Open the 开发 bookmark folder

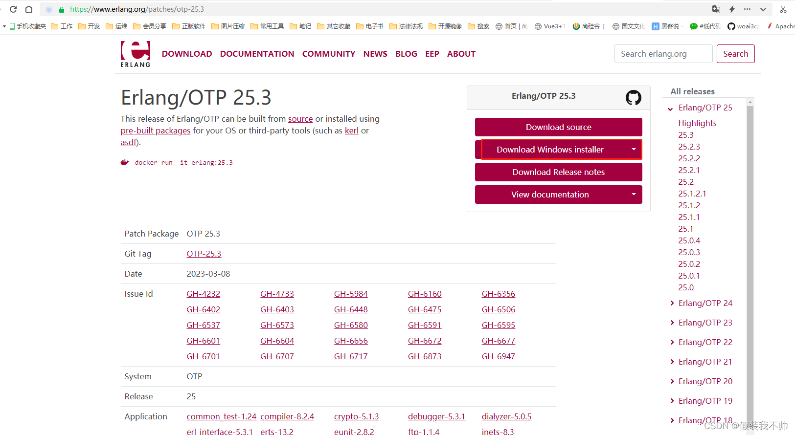pos(89,26)
